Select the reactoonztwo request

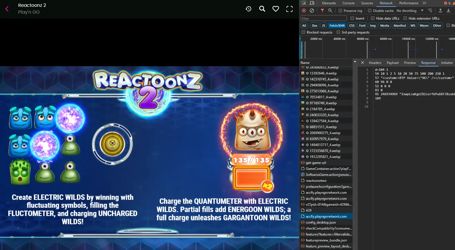click(326, 181)
